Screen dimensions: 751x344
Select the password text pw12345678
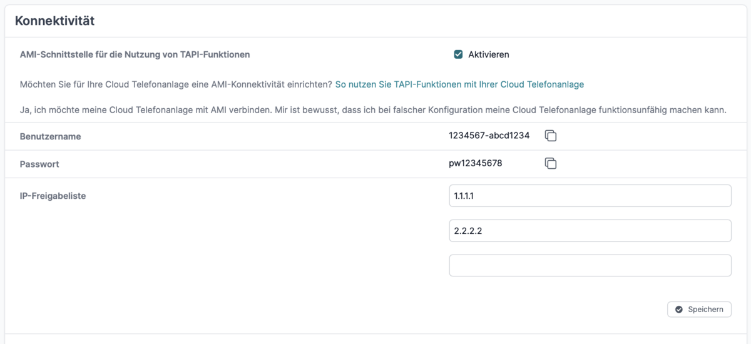point(476,163)
